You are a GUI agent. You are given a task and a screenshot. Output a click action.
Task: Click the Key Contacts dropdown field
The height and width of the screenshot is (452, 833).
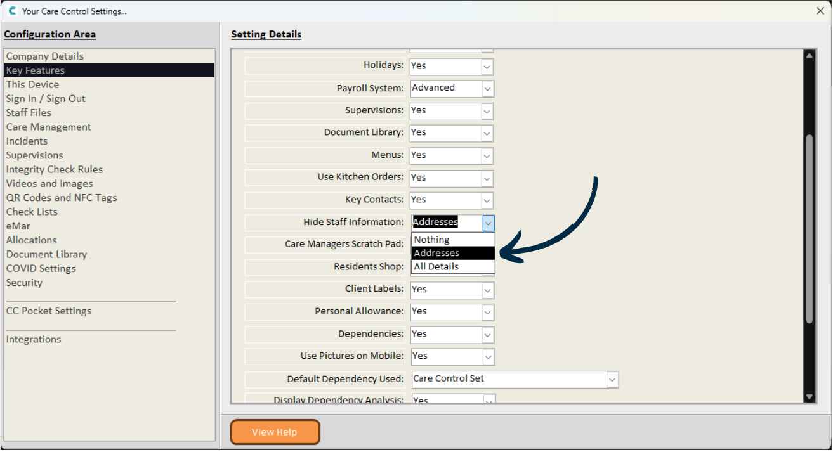tap(451, 200)
